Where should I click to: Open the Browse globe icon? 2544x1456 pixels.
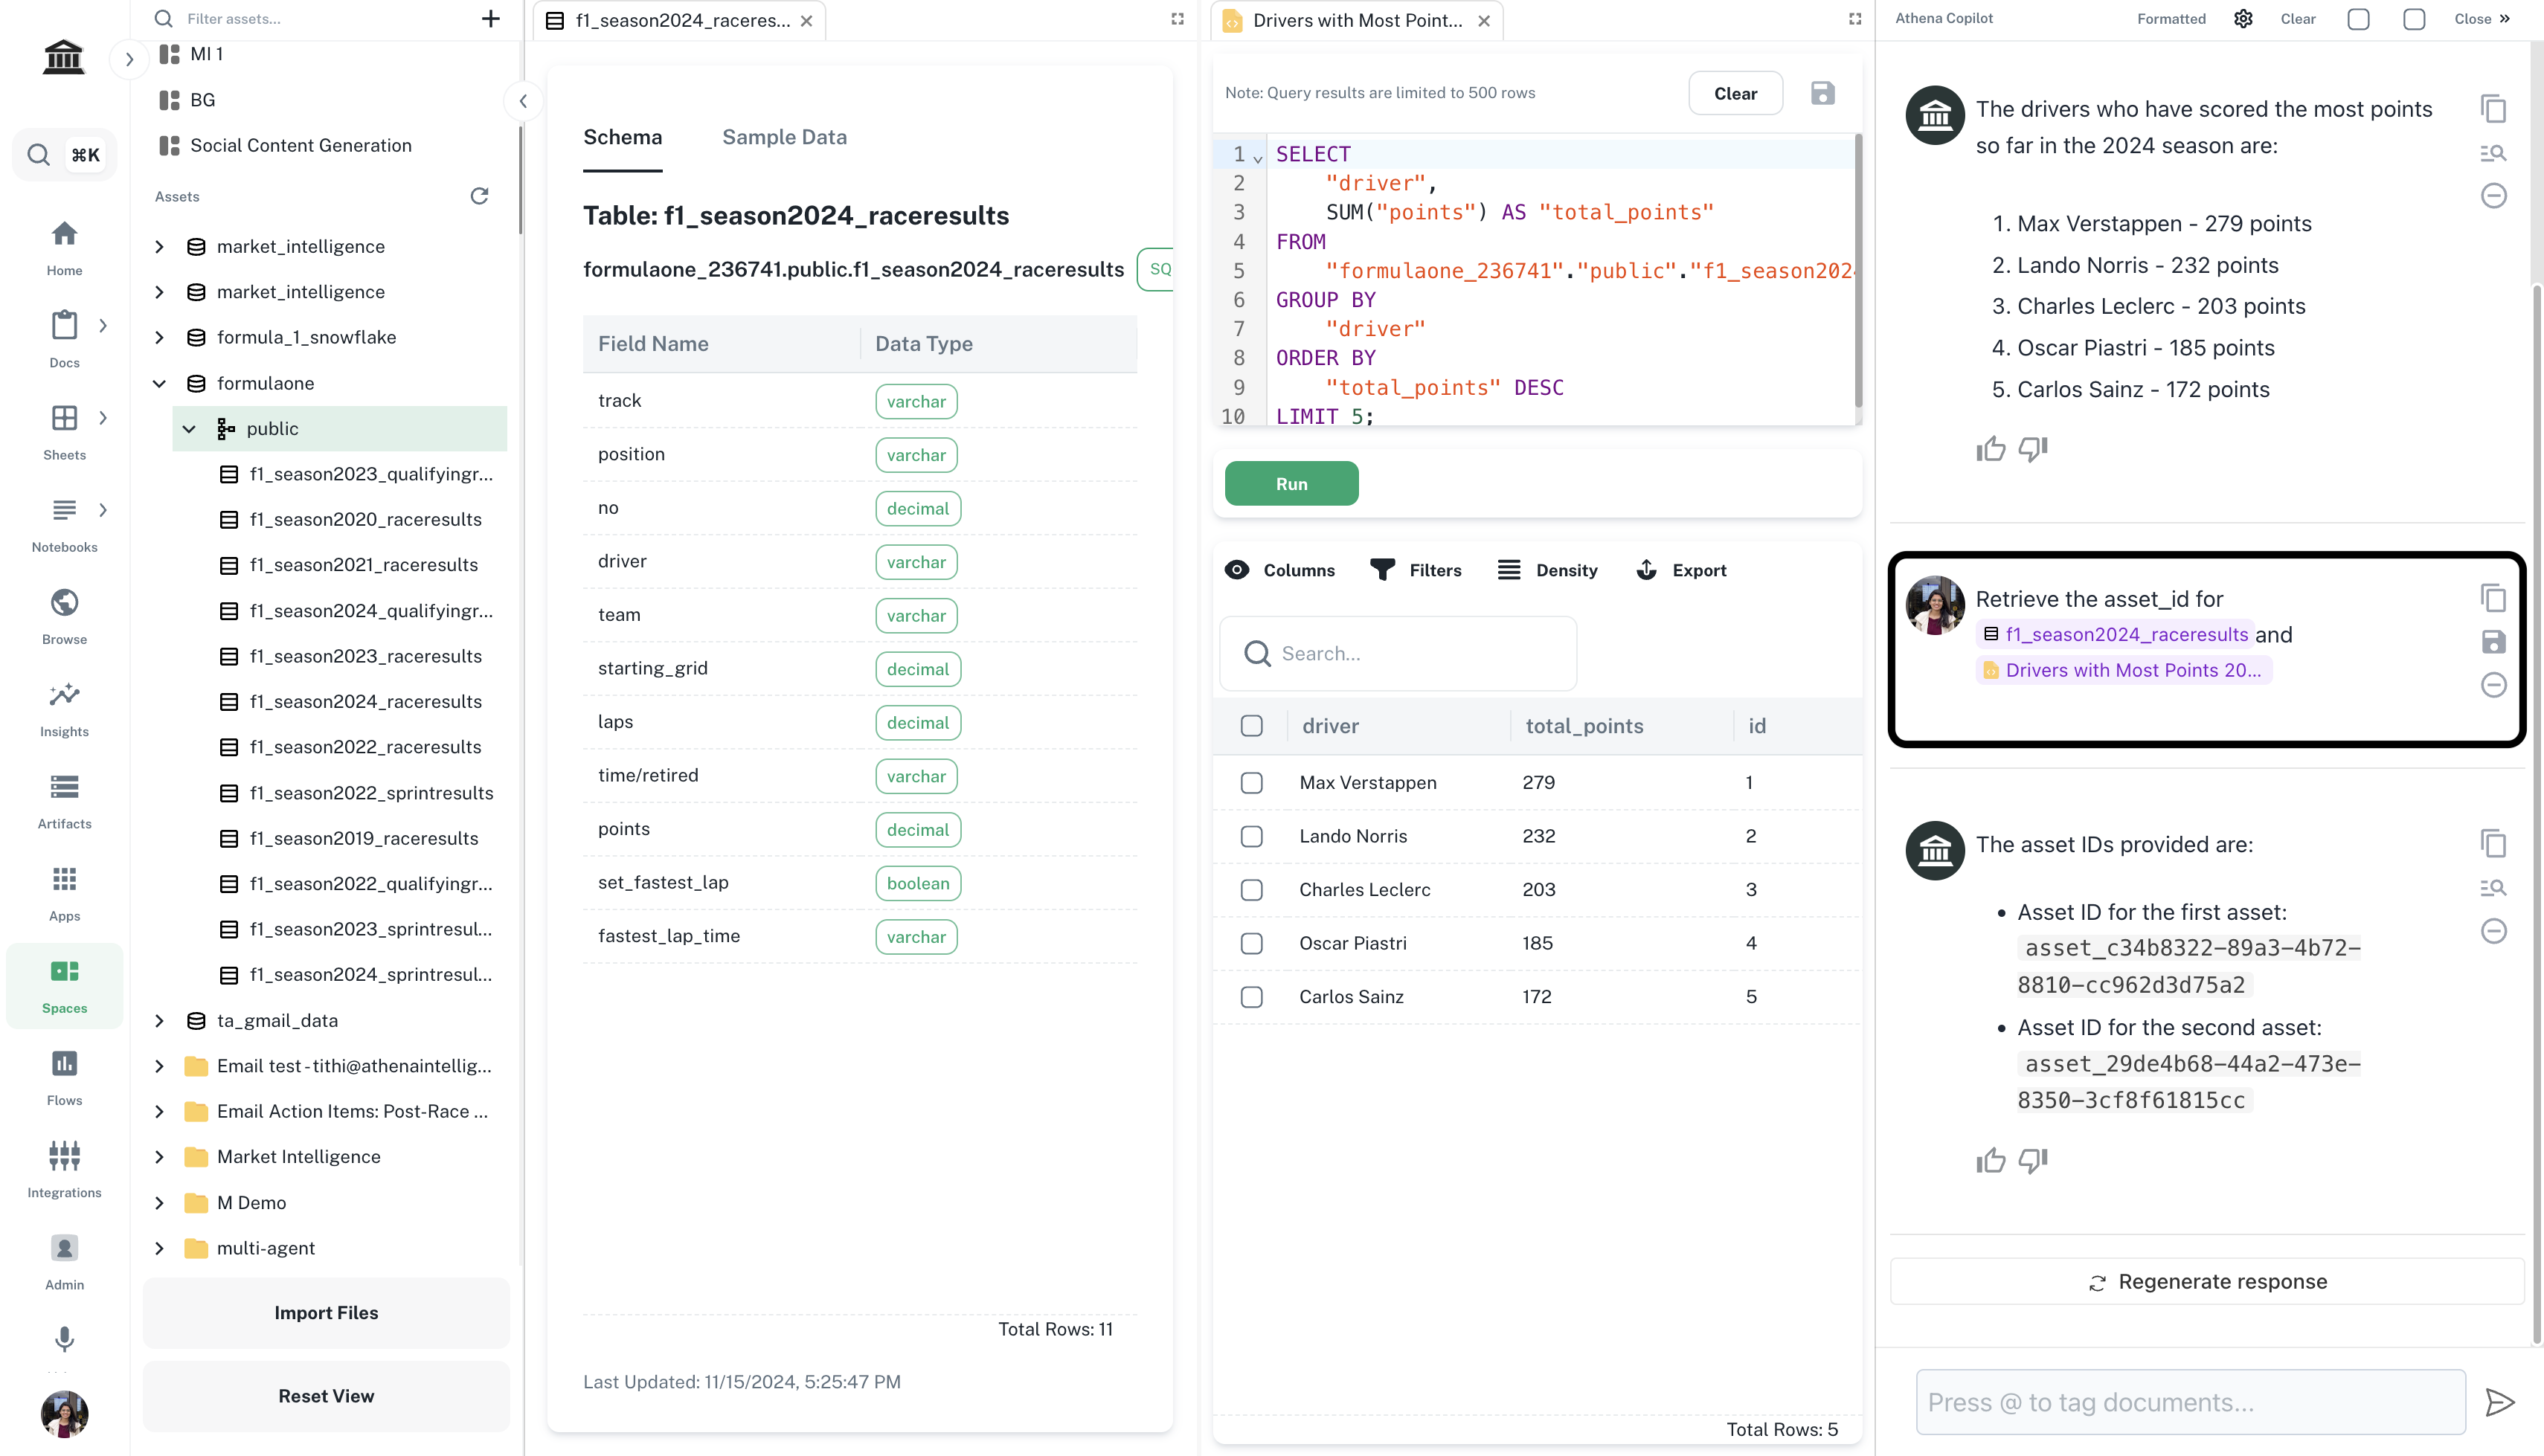point(64,602)
